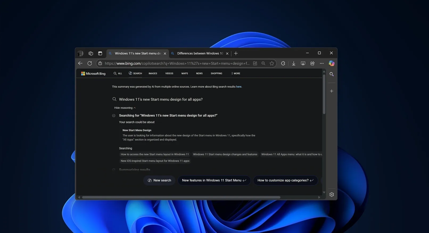This screenshot has height=233, width=429.
Task: Click the Microsoft Bing logo
Action: click(x=93, y=73)
